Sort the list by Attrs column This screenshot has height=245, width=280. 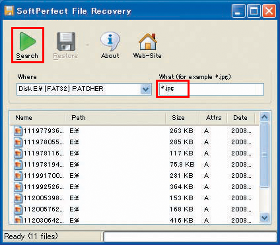tap(213, 118)
